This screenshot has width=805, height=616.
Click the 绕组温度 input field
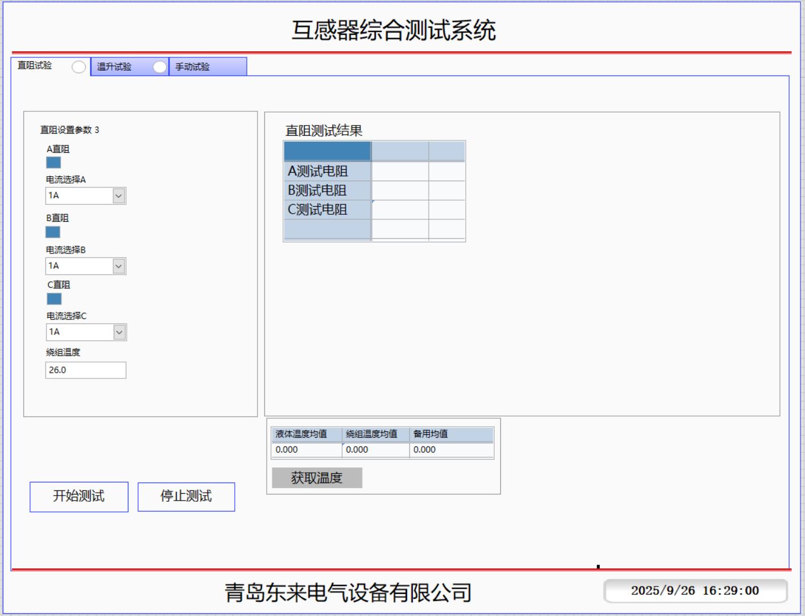85,371
